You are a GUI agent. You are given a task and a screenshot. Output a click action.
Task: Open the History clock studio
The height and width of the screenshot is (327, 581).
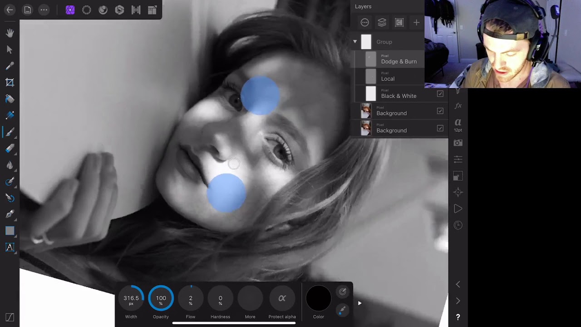click(x=458, y=225)
